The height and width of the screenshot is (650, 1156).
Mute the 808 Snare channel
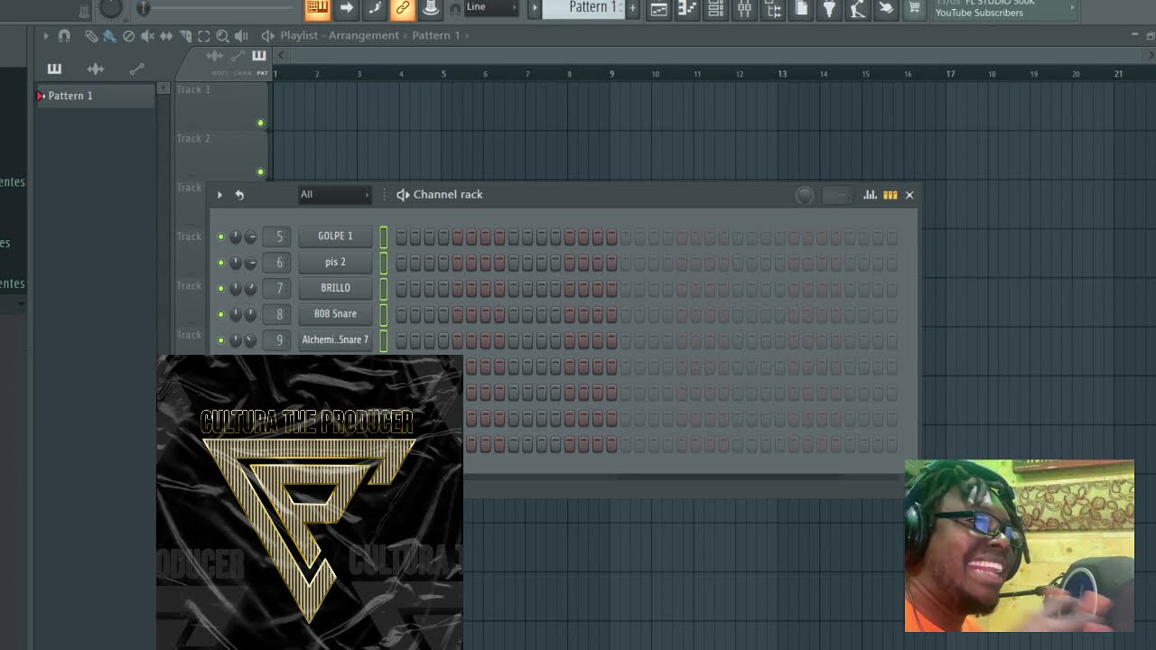click(220, 314)
